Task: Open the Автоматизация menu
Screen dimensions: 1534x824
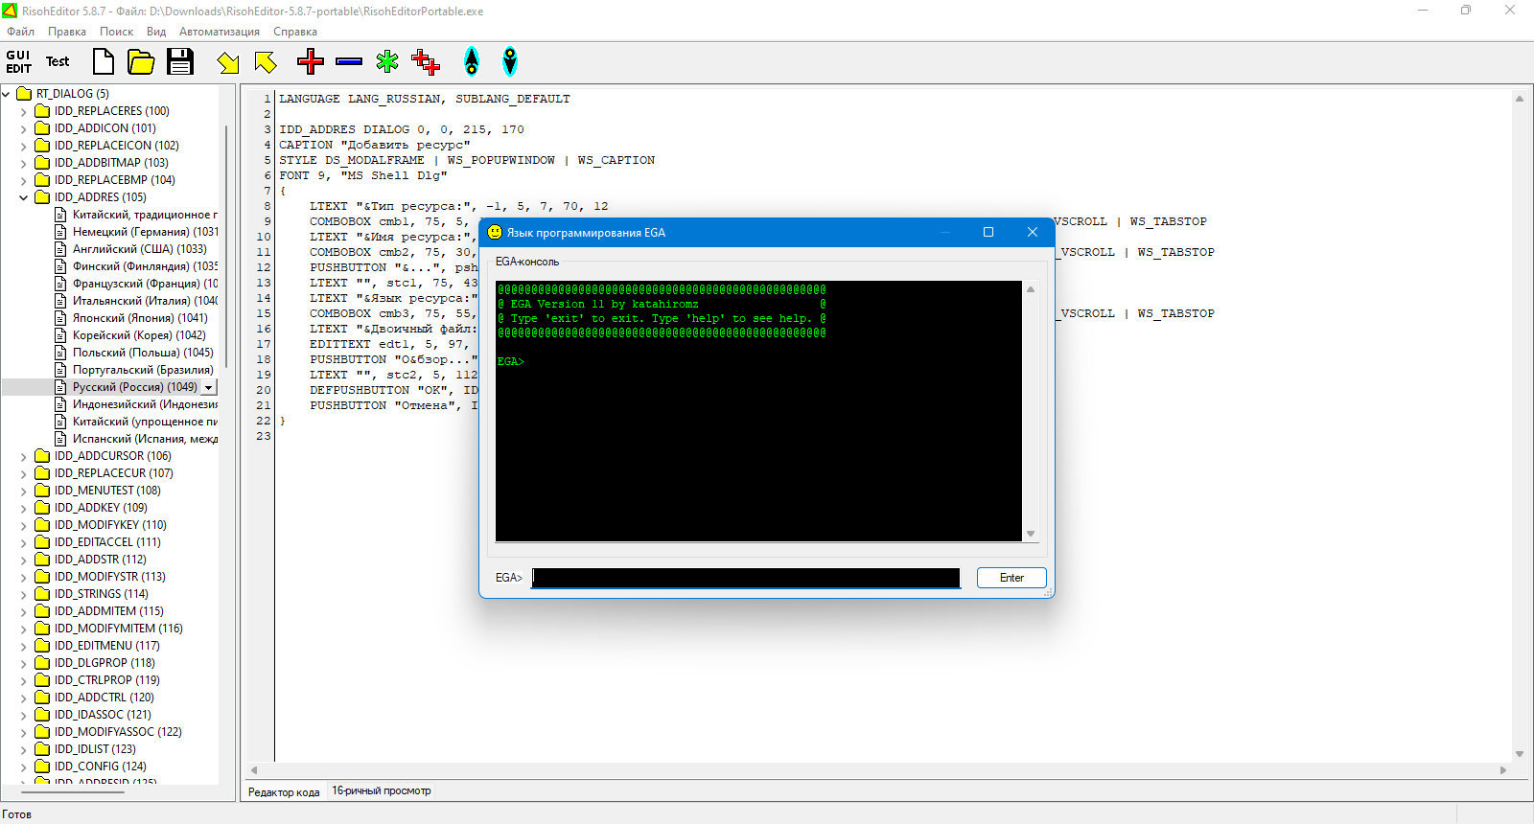Action: 219,32
